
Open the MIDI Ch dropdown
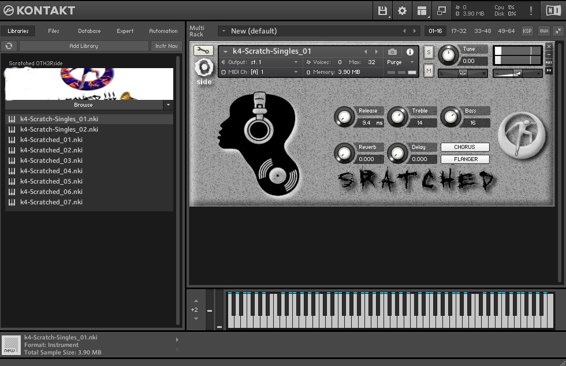pyautogui.click(x=296, y=72)
